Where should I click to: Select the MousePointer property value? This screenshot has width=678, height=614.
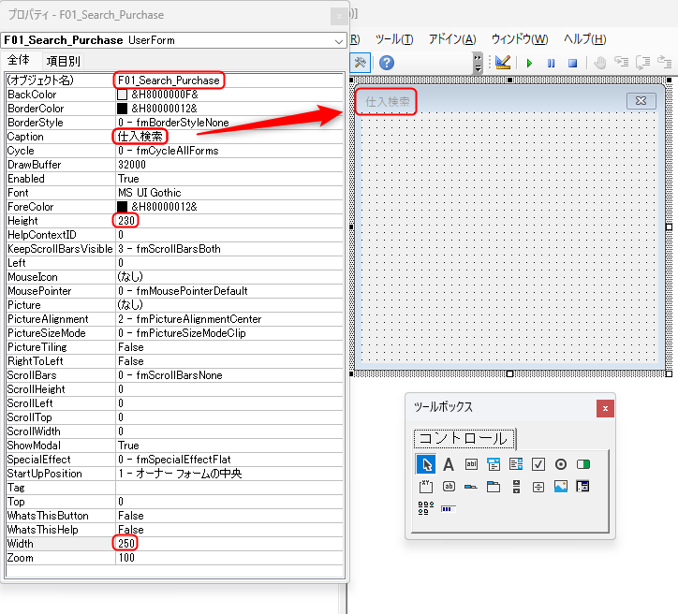[x=229, y=291]
